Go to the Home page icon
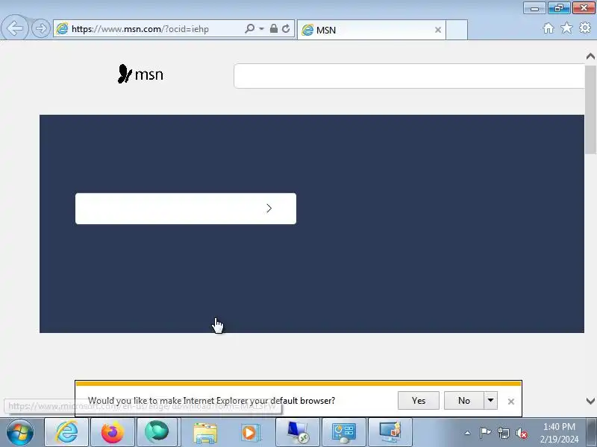Image resolution: width=597 pixels, height=447 pixels. pos(548,28)
